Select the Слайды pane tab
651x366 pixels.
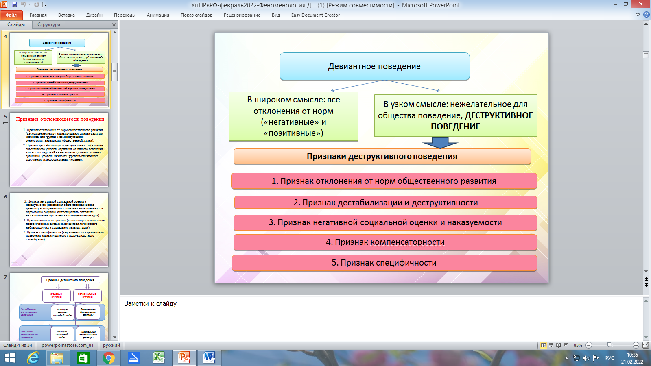pyautogui.click(x=16, y=24)
